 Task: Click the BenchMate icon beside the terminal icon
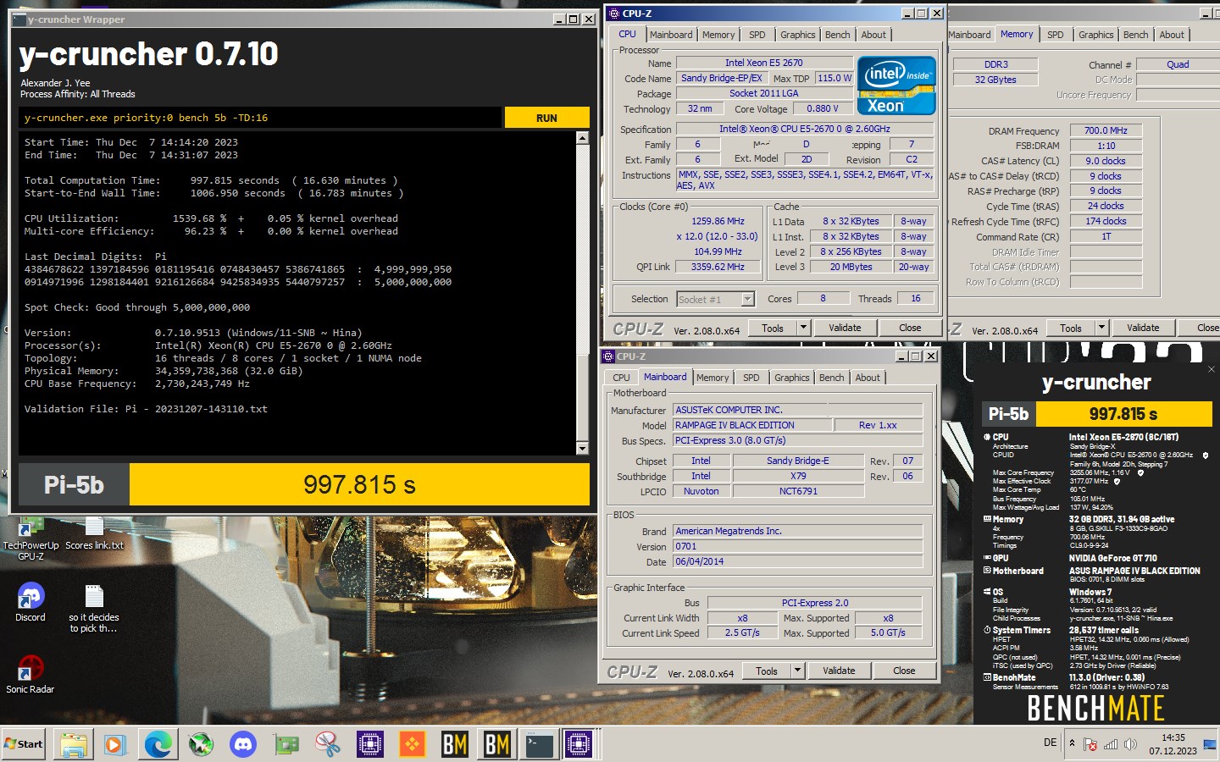coord(497,744)
